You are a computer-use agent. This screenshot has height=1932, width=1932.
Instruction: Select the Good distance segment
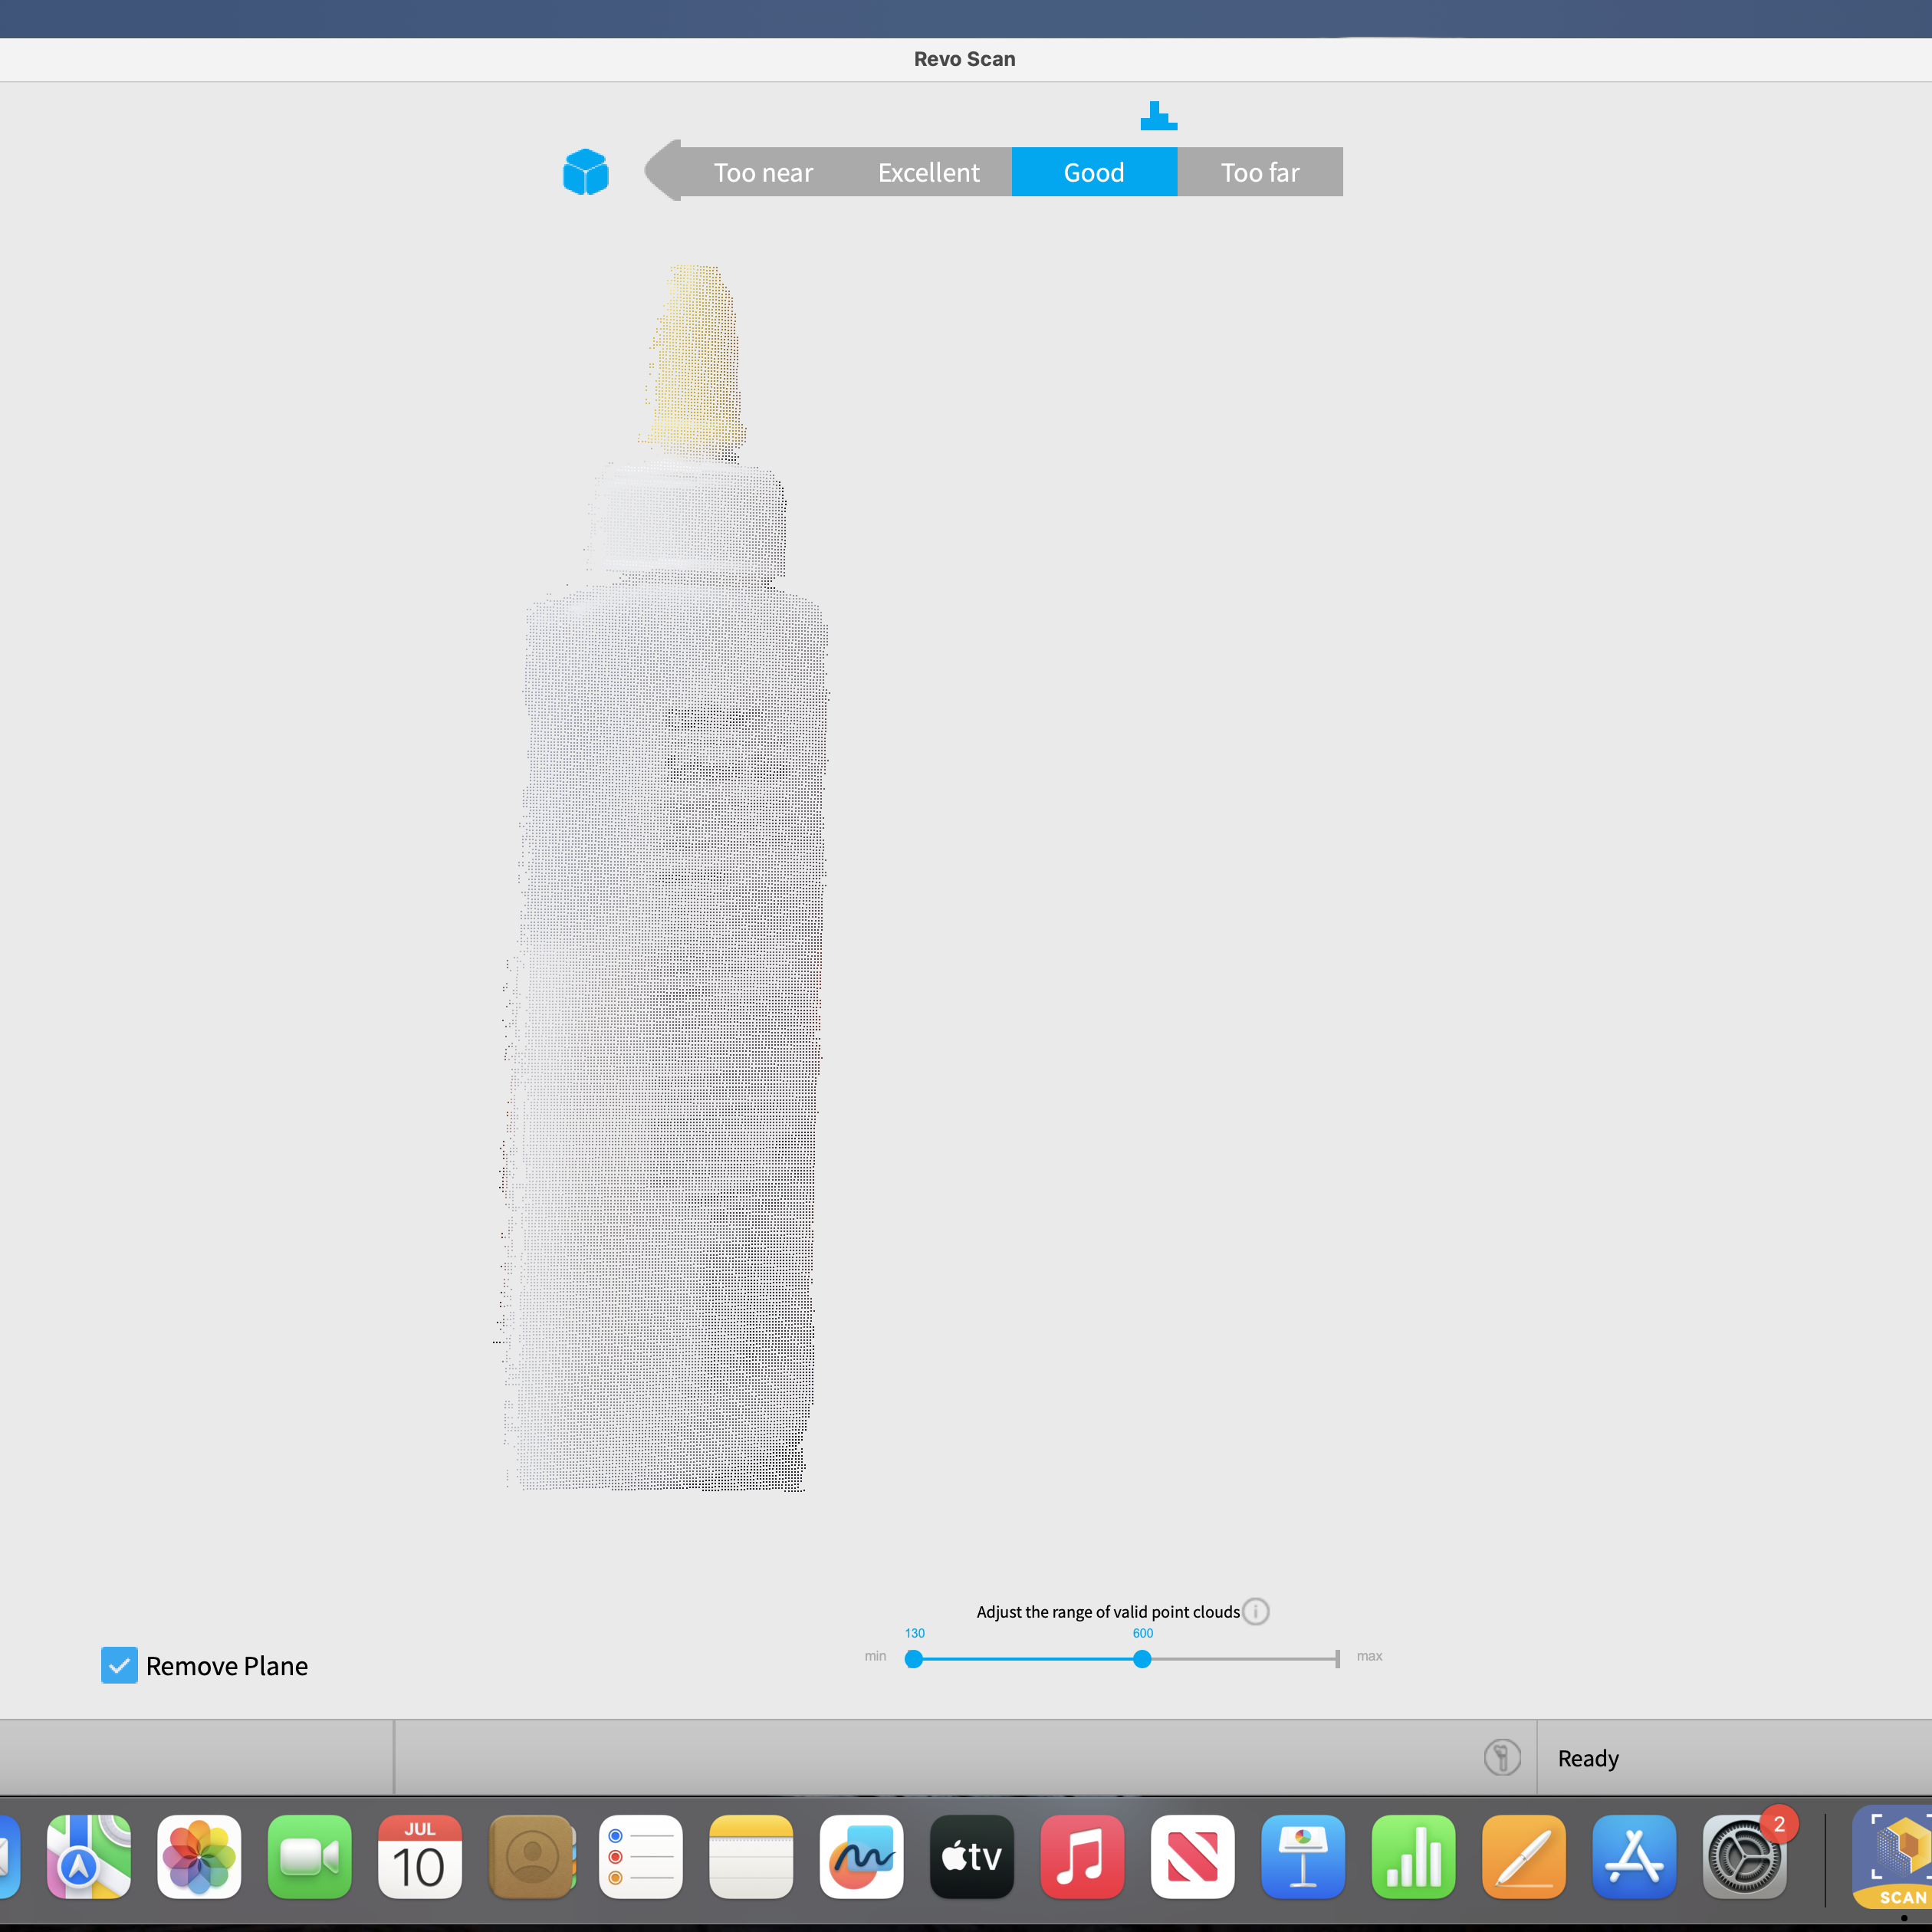1094,172
